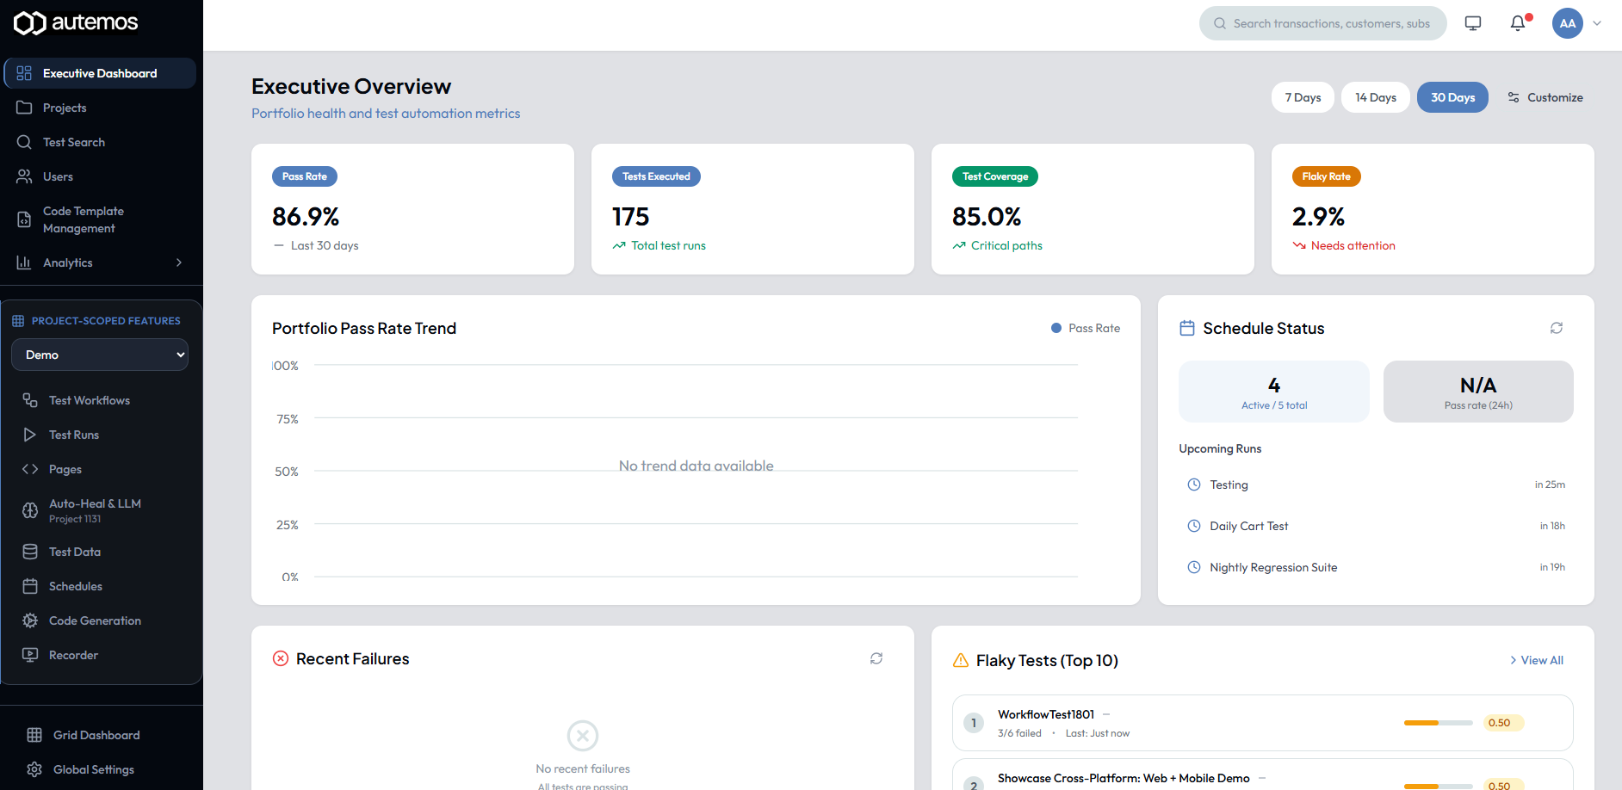
Task: Click the Code Template Management file icon
Action: (24, 219)
